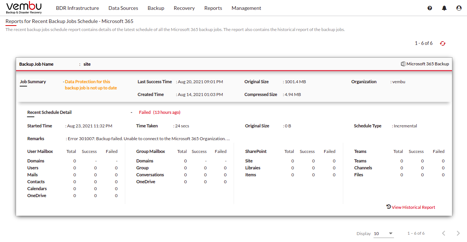The height and width of the screenshot is (242, 467).
Task: Refresh the report list
Action: point(443,43)
